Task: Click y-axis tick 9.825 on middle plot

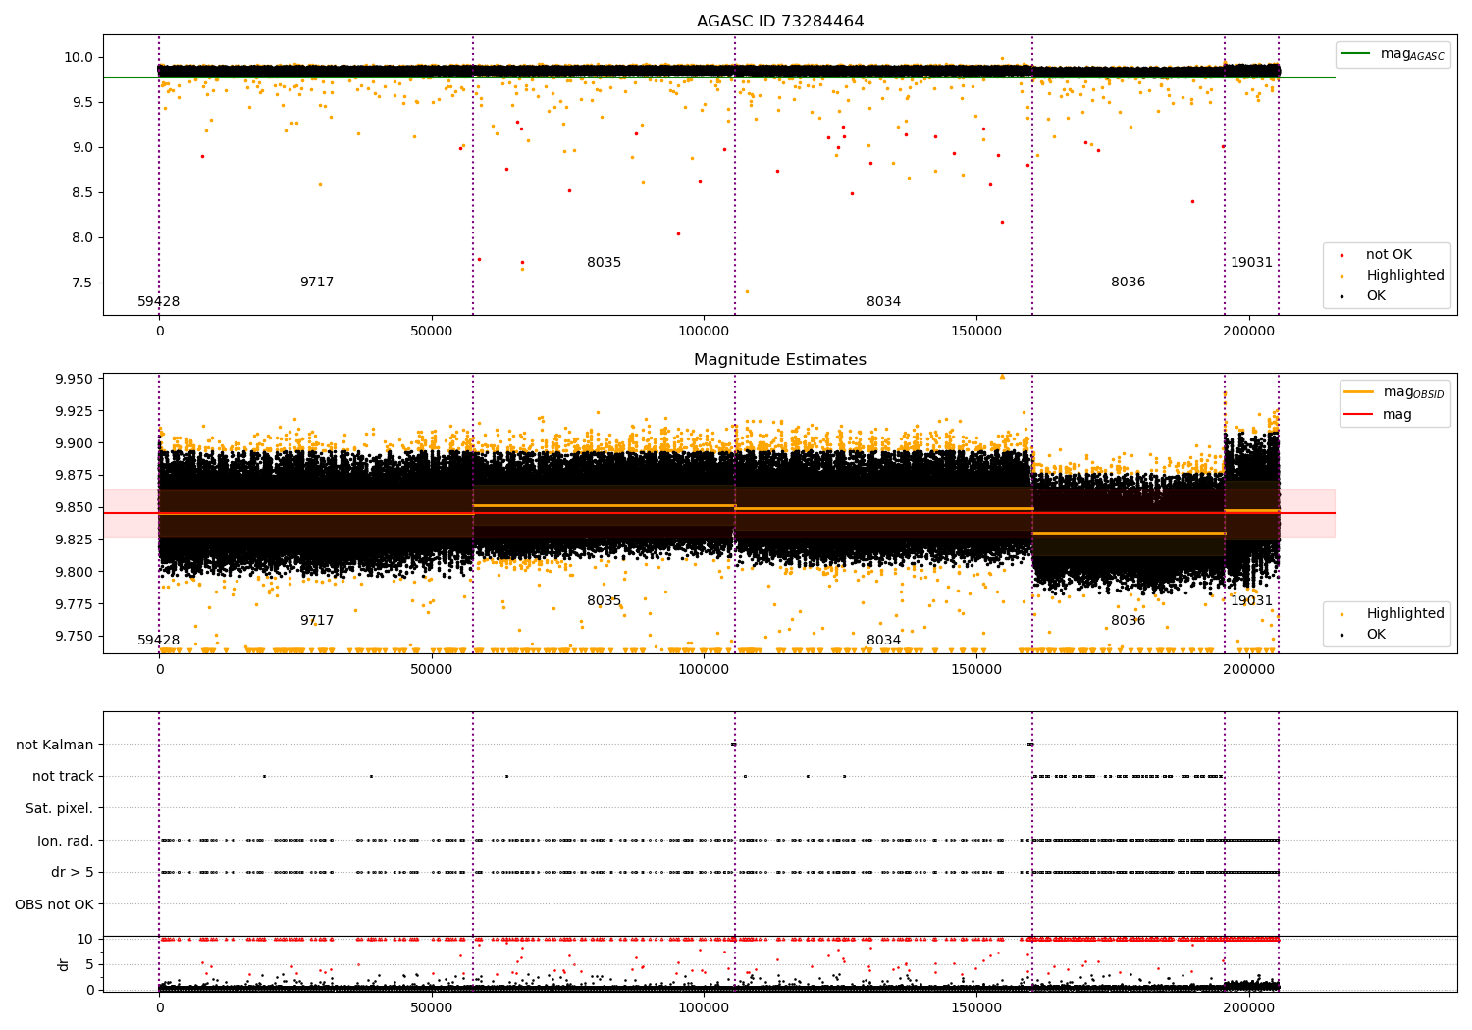Action: (75, 541)
